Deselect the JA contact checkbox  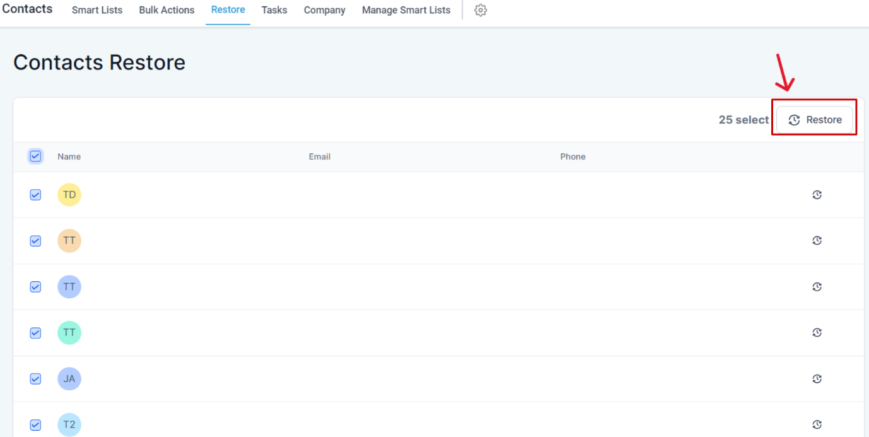click(35, 378)
